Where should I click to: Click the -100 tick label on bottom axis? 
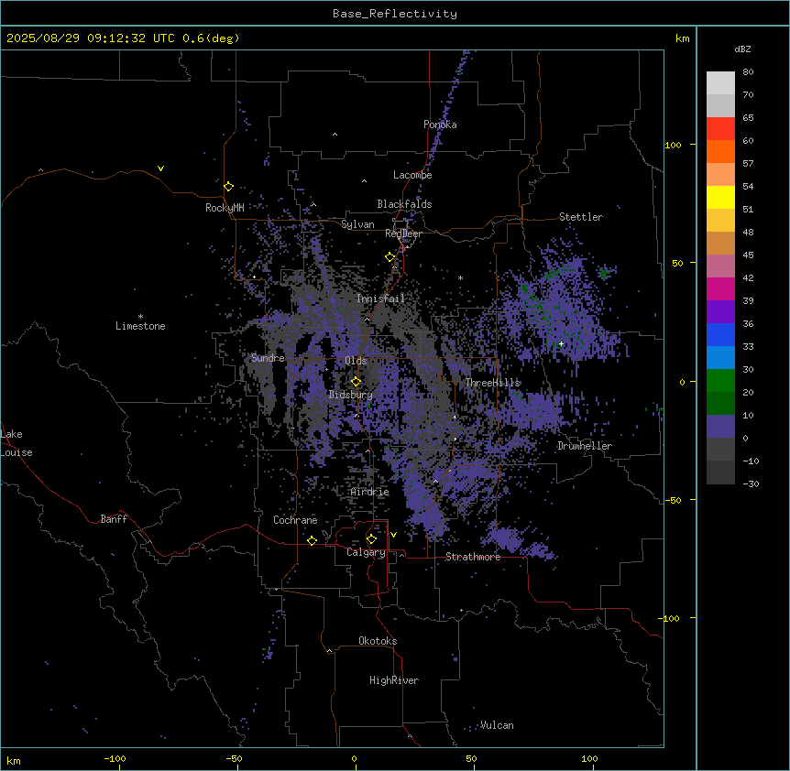click(115, 758)
